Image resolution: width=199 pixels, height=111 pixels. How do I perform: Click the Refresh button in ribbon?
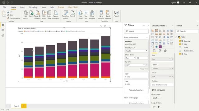pyautogui.click(x=72, y=14)
